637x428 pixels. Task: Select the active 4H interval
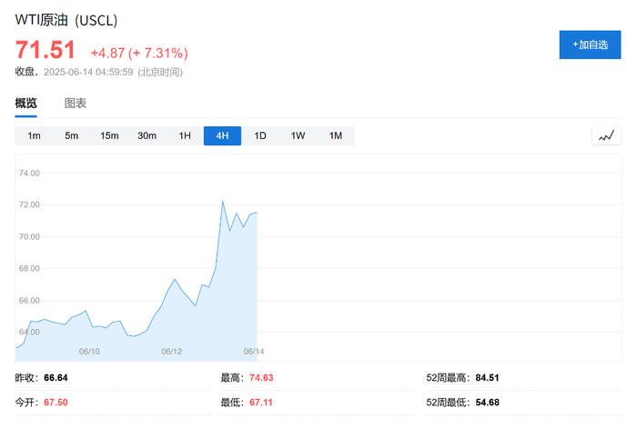(222, 136)
